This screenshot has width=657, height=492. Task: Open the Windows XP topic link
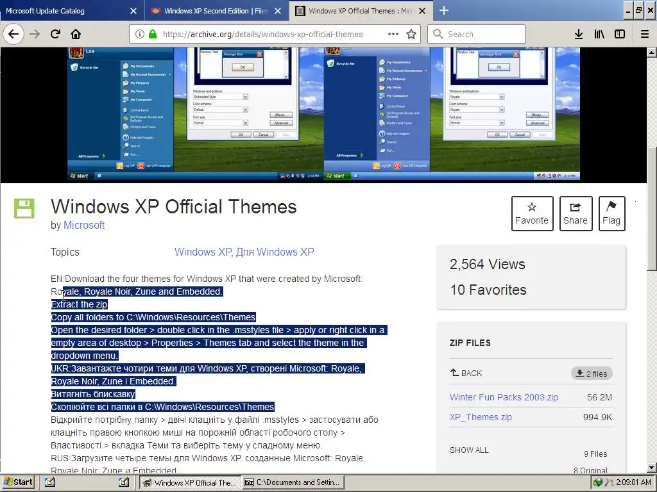click(203, 252)
